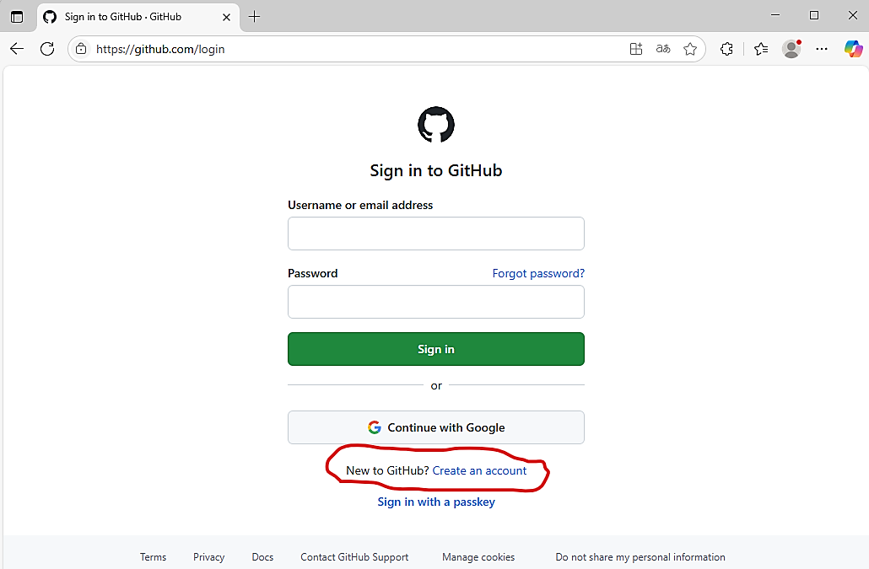Open Copilot in the browser toolbar
Screen dimensions: 869x569
pyautogui.click(x=852, y=49)
